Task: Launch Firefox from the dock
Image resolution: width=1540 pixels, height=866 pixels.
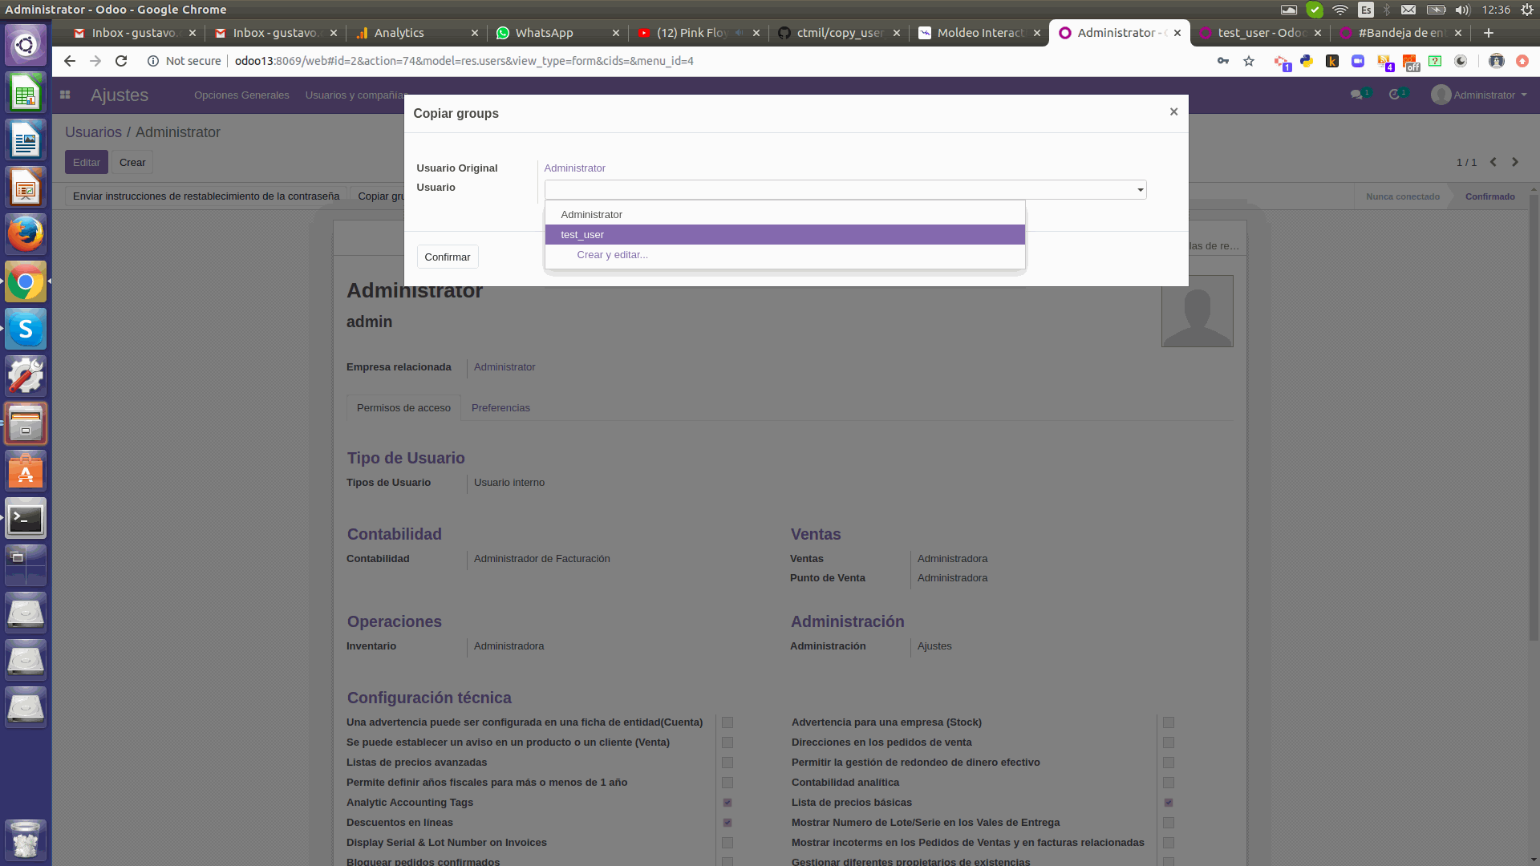Action: tap(26, 234)
